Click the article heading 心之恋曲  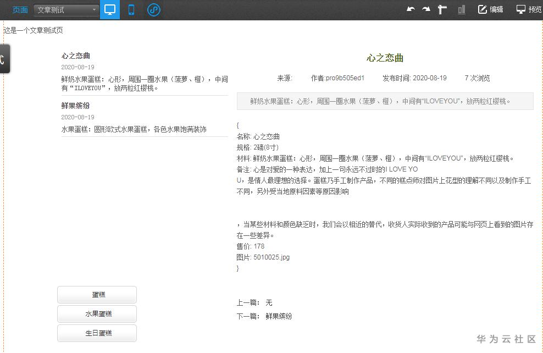(385, 58)
